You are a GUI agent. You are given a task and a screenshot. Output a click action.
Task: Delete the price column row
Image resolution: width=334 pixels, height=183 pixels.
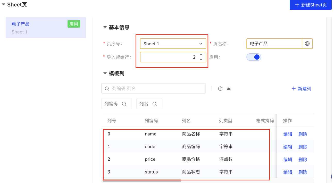click(303, 160)
